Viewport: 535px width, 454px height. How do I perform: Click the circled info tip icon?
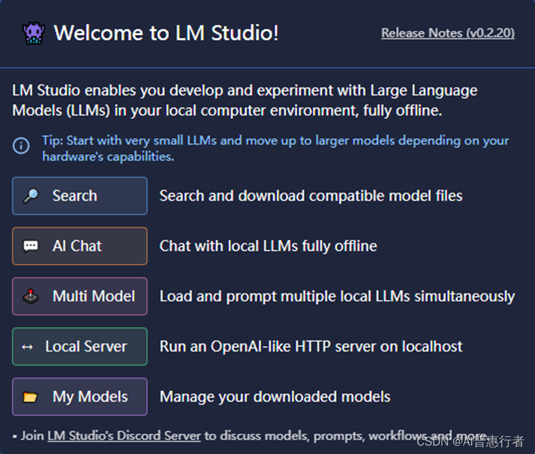point(21,146)
